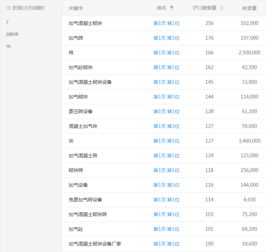
Task: Click 第1页 第1位 link for 砖
Action: 166,53
